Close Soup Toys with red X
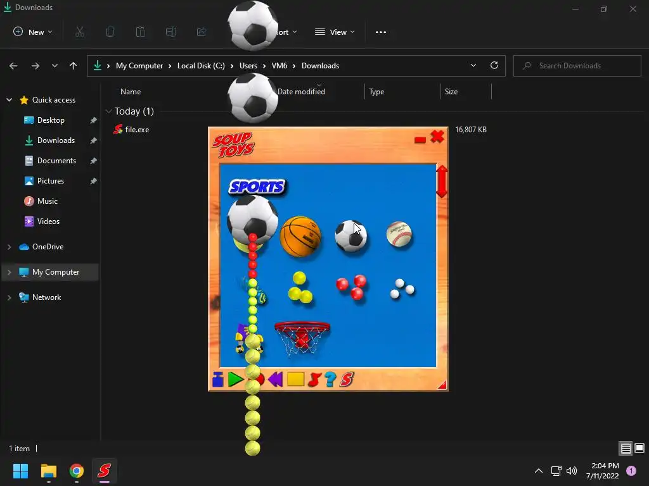Viewport: 649px width, 486px height. tap(437, 137)
